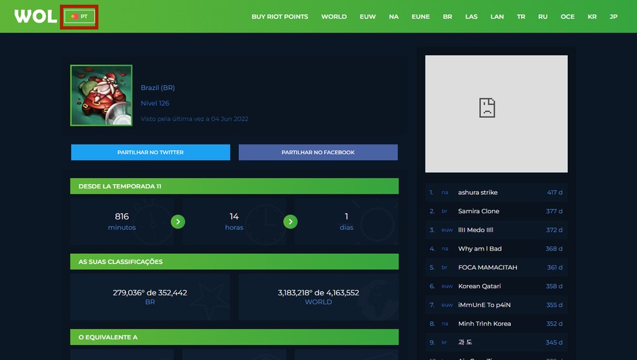The width and height of the screenshot is (637, 360).
Task: Click the 14 horas card
Action: (234, 221)
